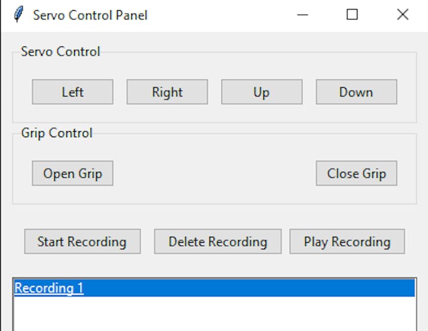
Task: Click empty title bar area left of minimize
Action: tap(227, 15)
